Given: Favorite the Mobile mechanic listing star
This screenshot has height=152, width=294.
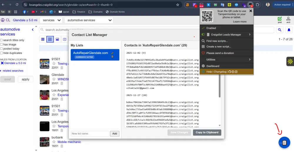Looking at the screenshot, I should click(54, 142).
